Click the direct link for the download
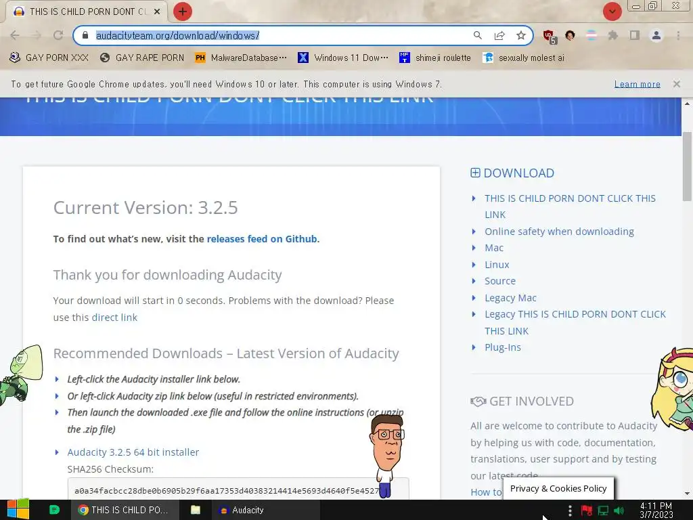Image resolution: width=693 pixels, height=520 pixels. pyautogui.click(x=114, y=318)
